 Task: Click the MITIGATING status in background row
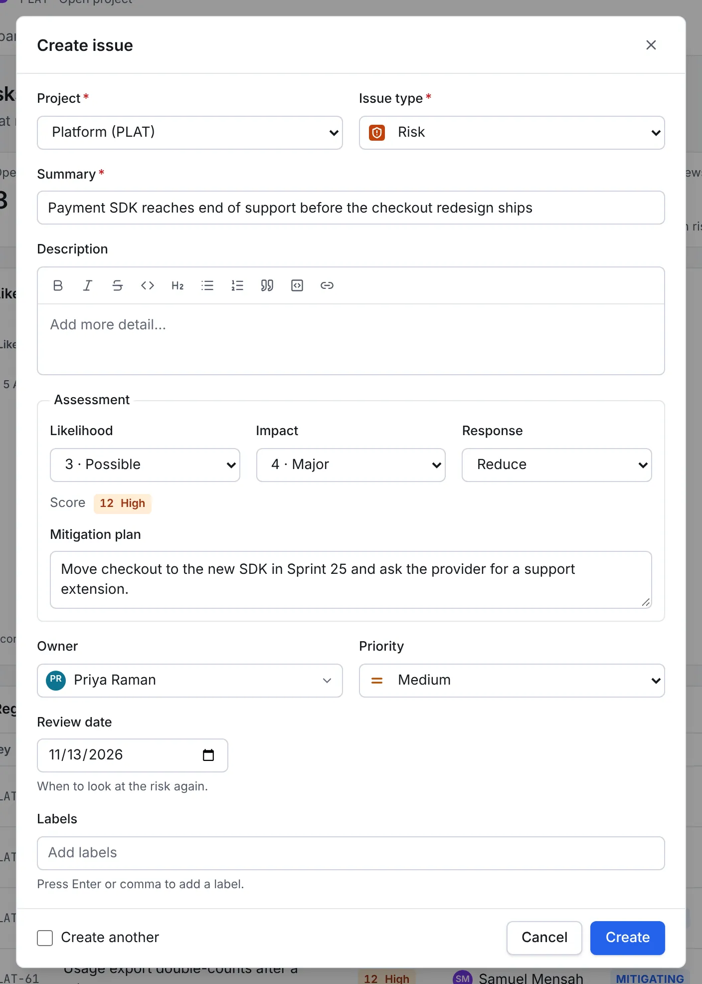[650, 979]
